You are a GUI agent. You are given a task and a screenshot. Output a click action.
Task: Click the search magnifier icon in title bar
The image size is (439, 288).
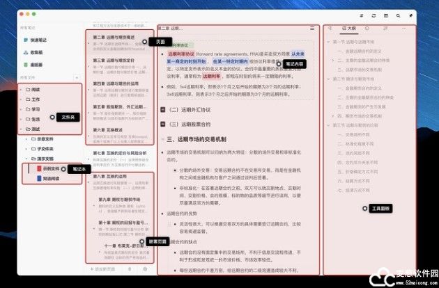397,15
